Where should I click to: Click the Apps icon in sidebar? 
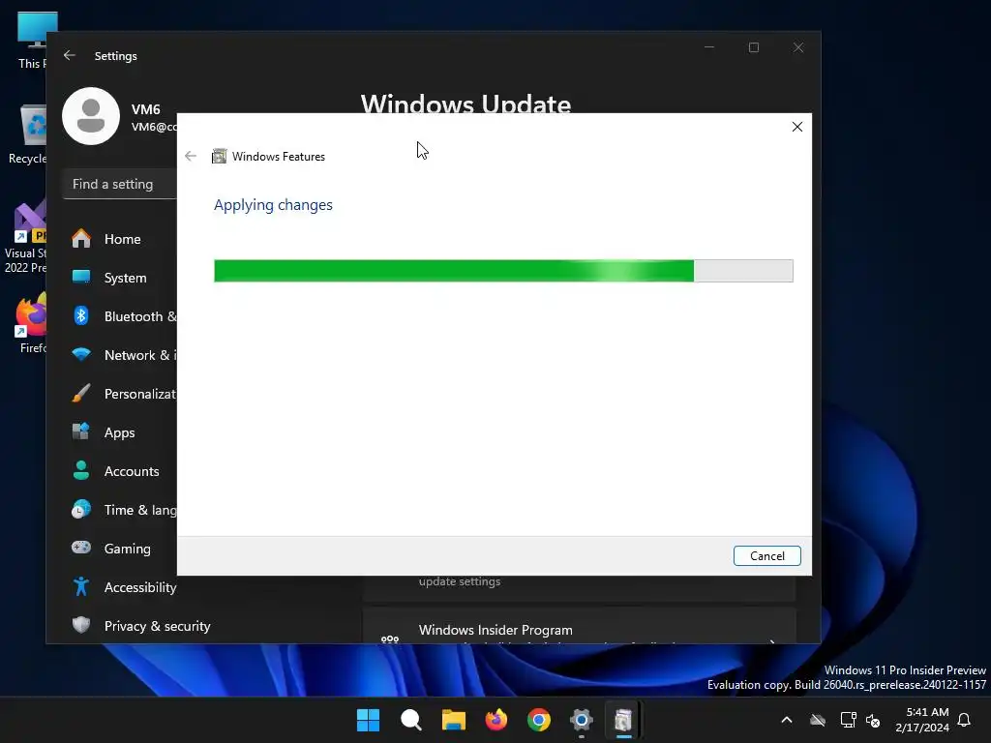coord(81,431)
